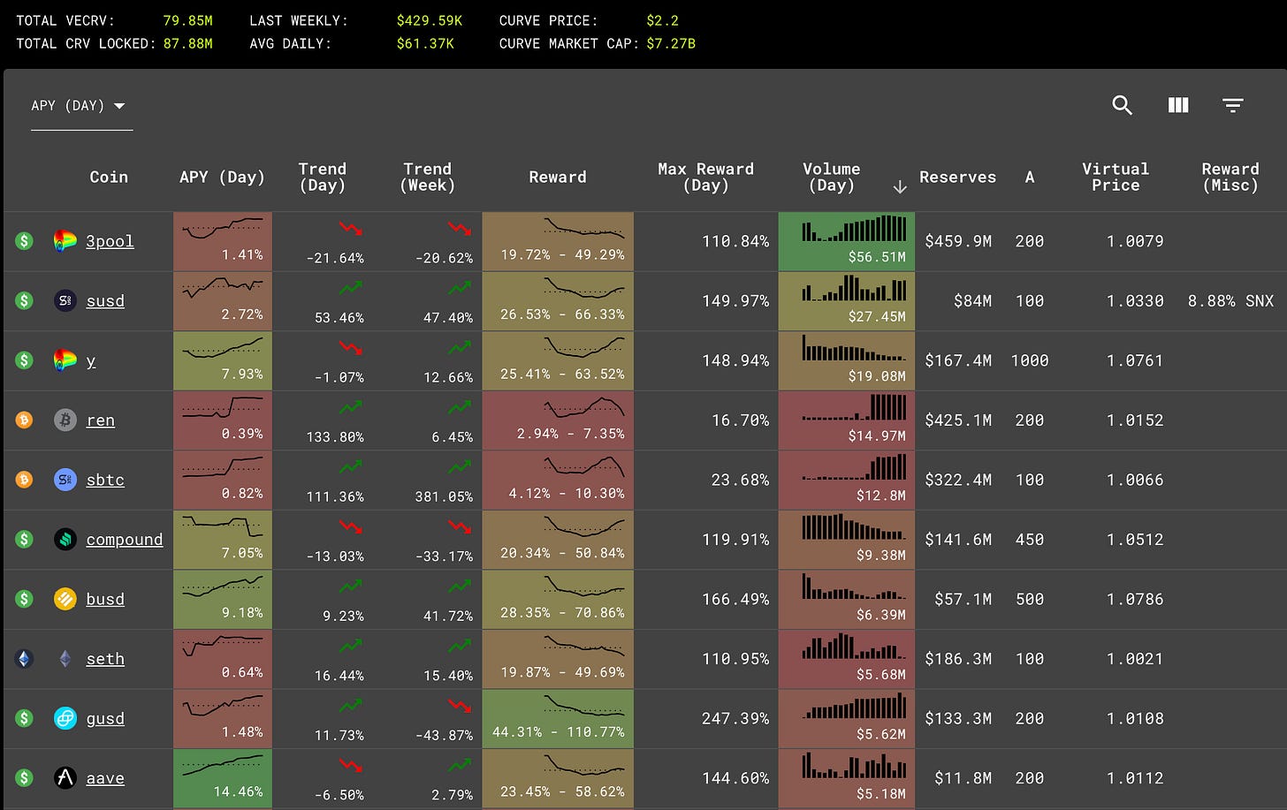Click the aave pool logo icon

65,777
